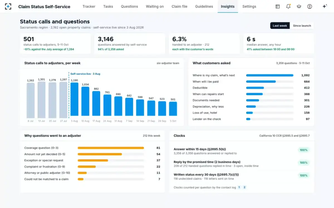Click the 3 Aug bar showing 1,190
The image size is (334, 208).
[74, 99]
